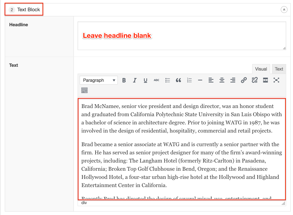
Task: Align text to the right
Action: 233,80
